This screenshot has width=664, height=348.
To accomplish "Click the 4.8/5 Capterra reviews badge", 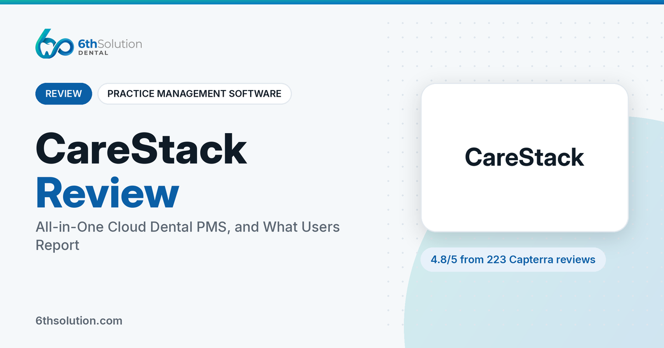I will [x=513, y=259].
